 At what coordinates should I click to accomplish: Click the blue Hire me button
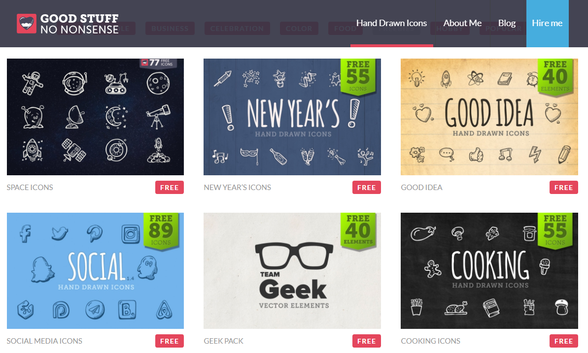point(547,24)
